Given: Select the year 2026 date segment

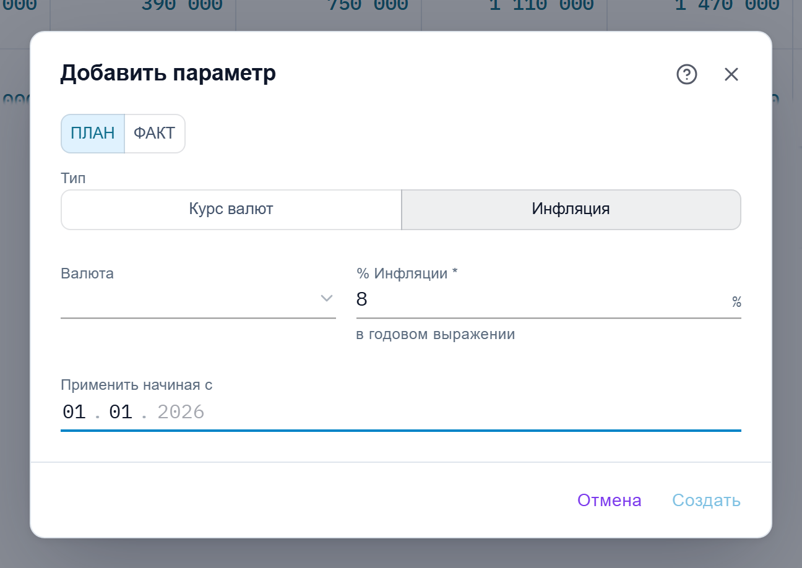Looking at the screenshot, I should [181, 412].
